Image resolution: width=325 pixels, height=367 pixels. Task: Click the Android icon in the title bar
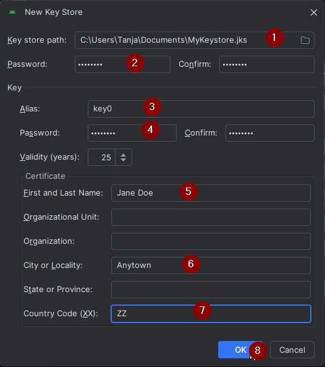[x=12, y=12]
